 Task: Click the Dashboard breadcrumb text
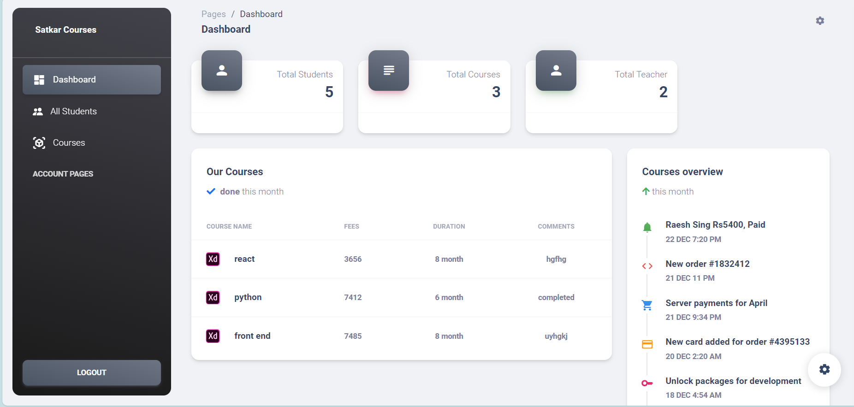click(261, 14)
